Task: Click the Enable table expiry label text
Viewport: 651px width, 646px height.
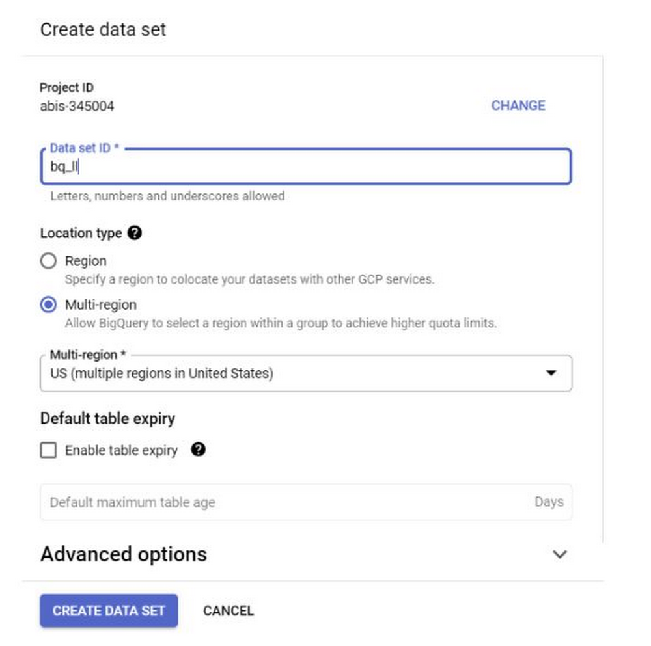Action: 121,450
